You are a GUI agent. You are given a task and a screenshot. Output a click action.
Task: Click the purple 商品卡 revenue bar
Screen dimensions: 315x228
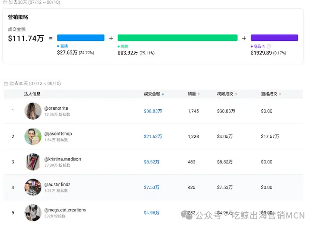274,38
